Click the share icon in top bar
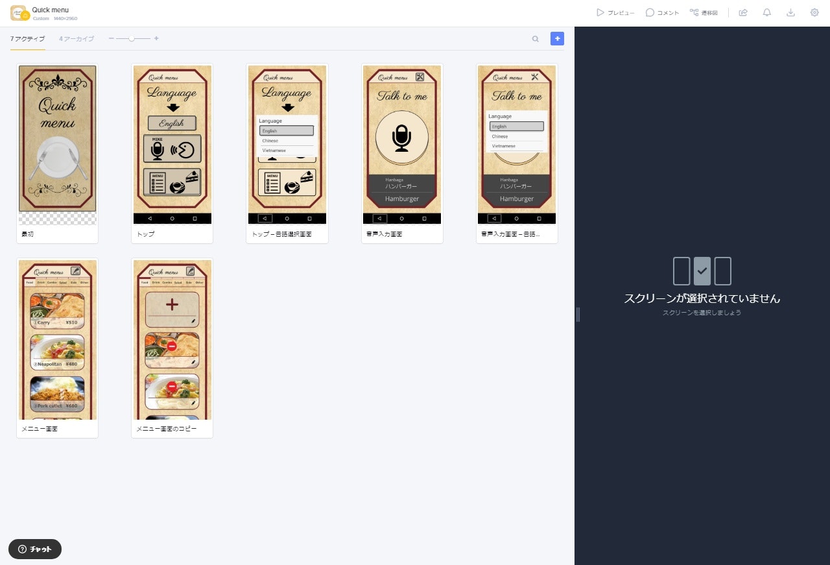This screenshot has width=830, height=565. pyautogui.click(x=743, y=13)
